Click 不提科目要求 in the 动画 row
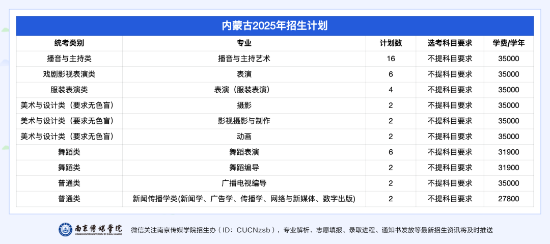550x244 pixels. (x=450, y=136)
